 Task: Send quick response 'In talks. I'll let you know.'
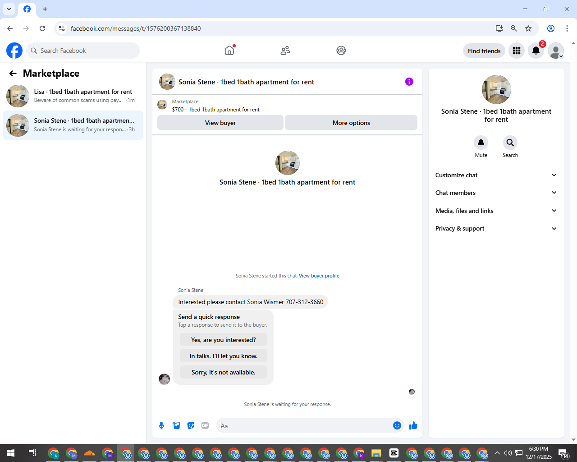(223, 356)
